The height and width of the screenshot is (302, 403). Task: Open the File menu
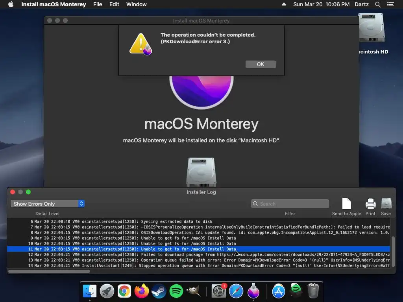[98, 4]
